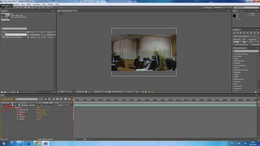Image resolution: width=260 pixels, height=146 pixels.
Task: Select the Unified Camera tool
Action: click(17, 7)
